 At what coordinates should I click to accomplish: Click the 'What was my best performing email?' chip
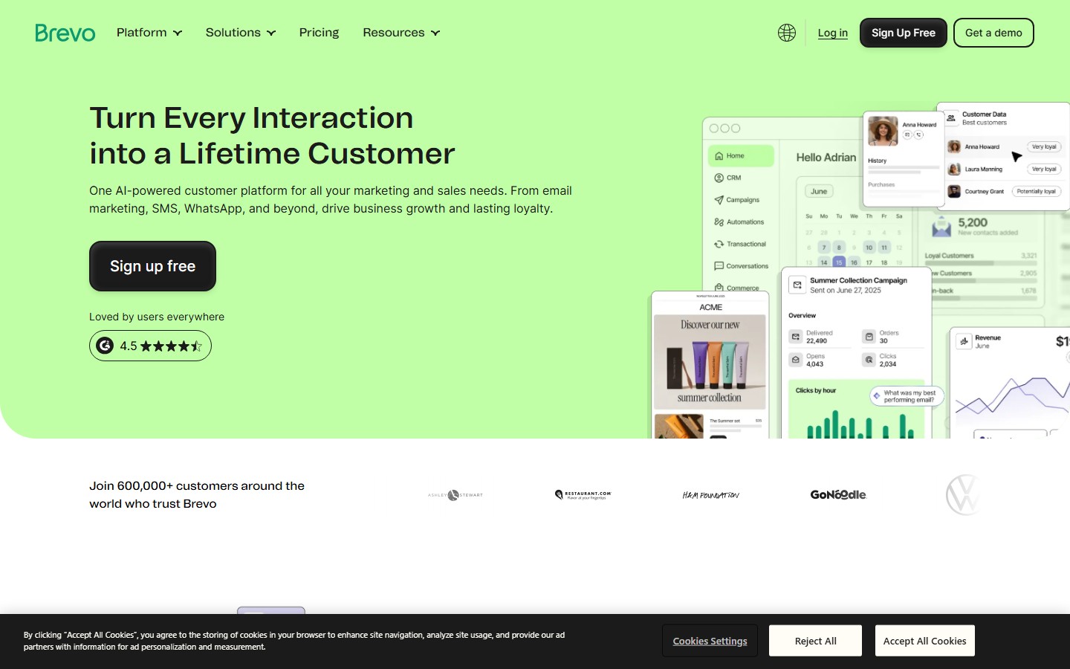(907, 396)
